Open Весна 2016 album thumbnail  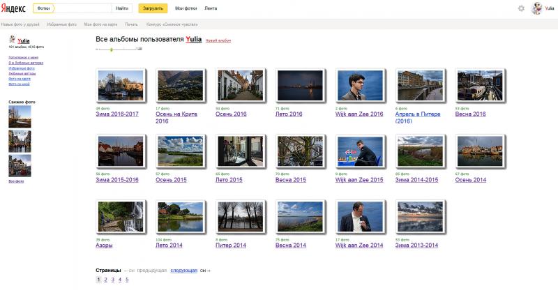pyautogui.click(x=480, y=85)
